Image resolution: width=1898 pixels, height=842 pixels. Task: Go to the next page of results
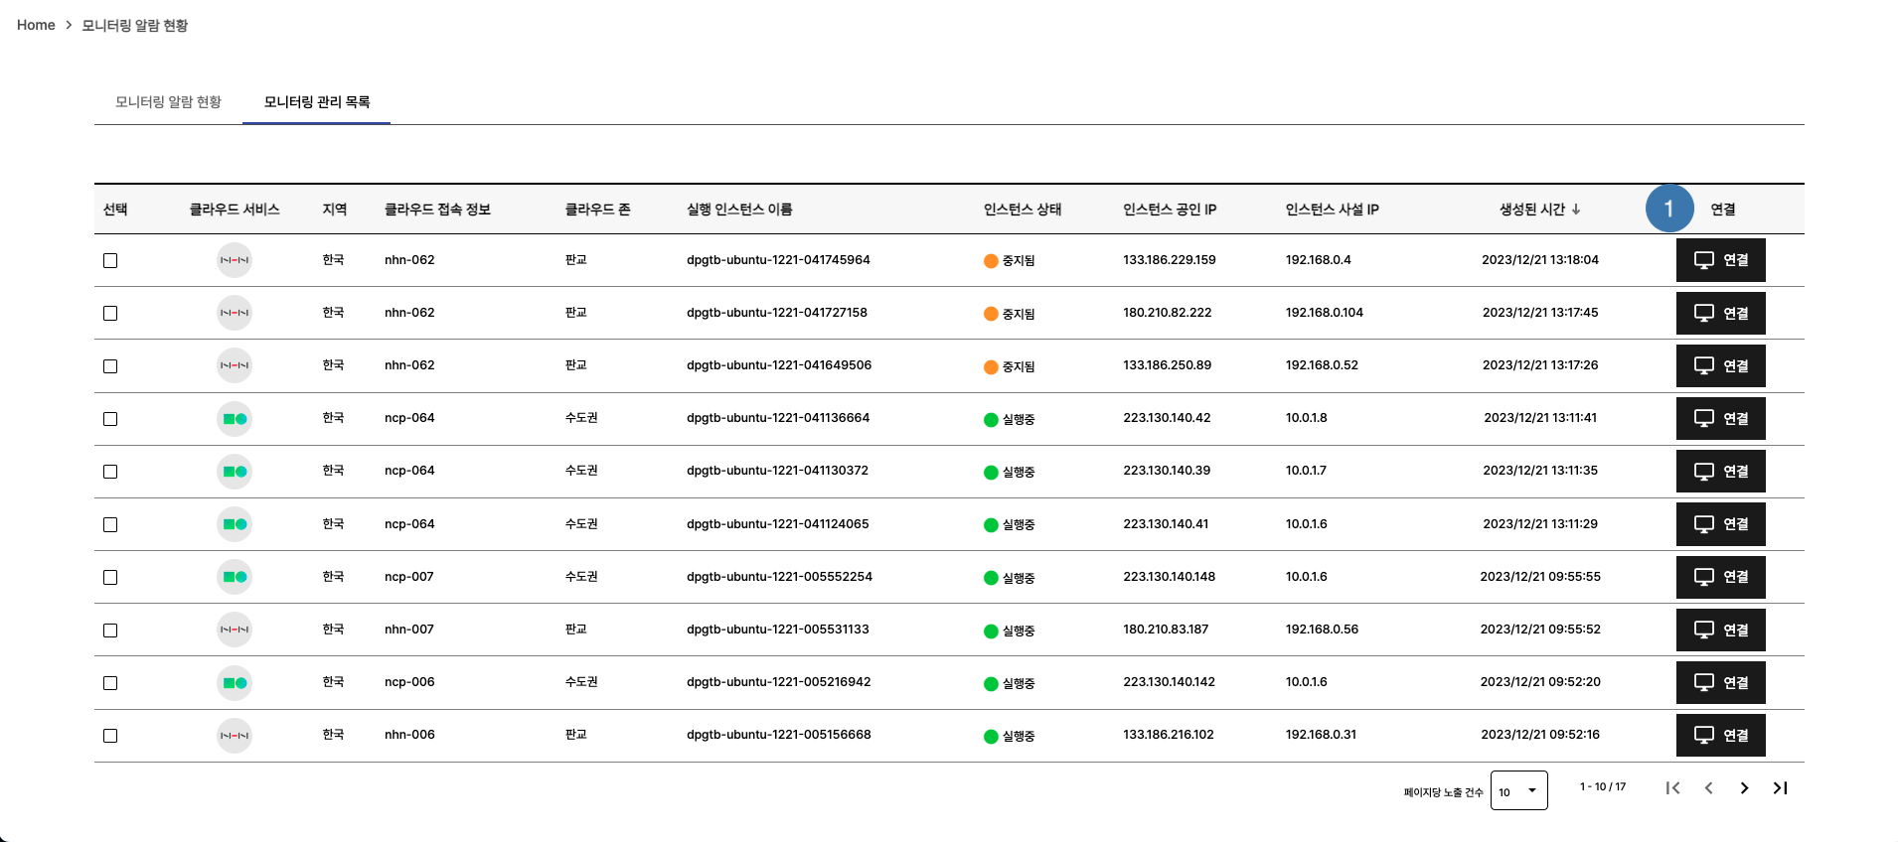1744,788
